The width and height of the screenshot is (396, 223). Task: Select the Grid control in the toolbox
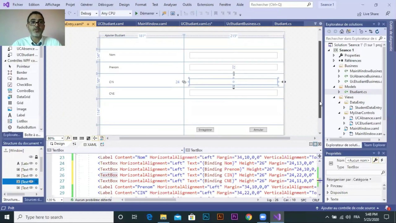(x=20, y=103)
